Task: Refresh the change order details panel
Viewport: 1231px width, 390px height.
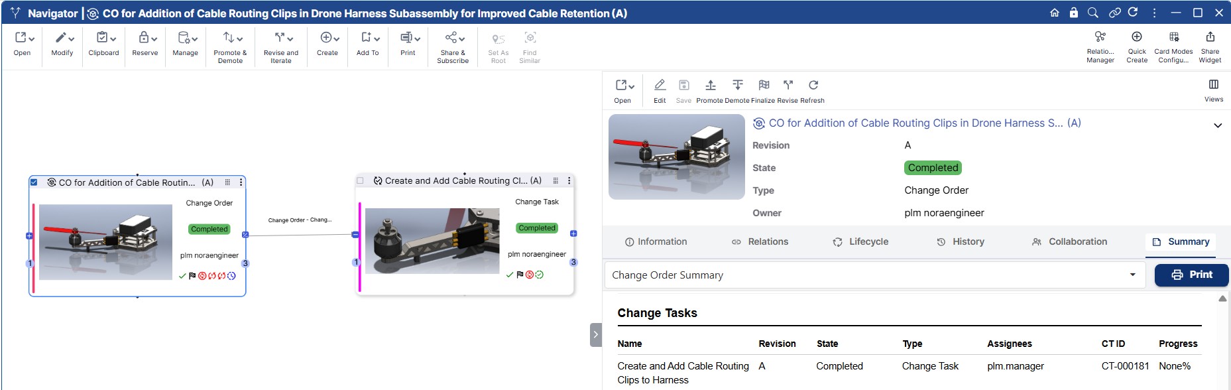Action: coord(813,85)
